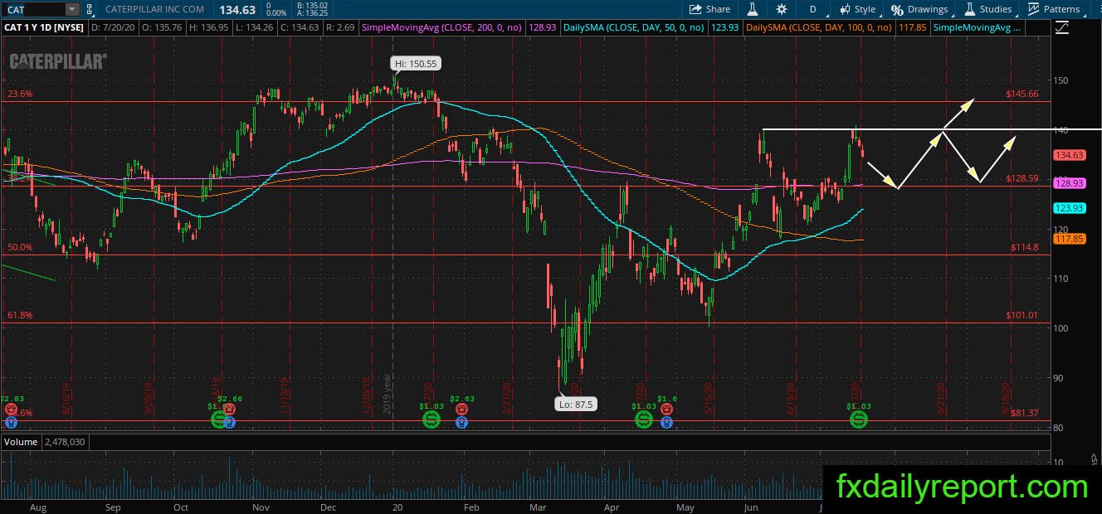Click the $2.63 earnings phone icon

coord(461,410)
